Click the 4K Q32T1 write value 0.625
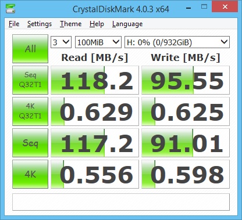This screenshot has width=242, height=220. pyautogui.click(x=186, y=111)
